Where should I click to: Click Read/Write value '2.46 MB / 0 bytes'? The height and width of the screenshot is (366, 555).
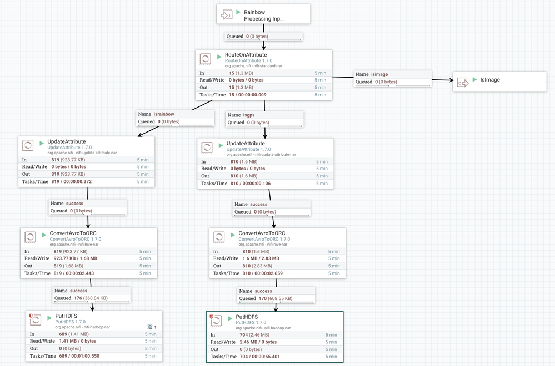point(258,342)
